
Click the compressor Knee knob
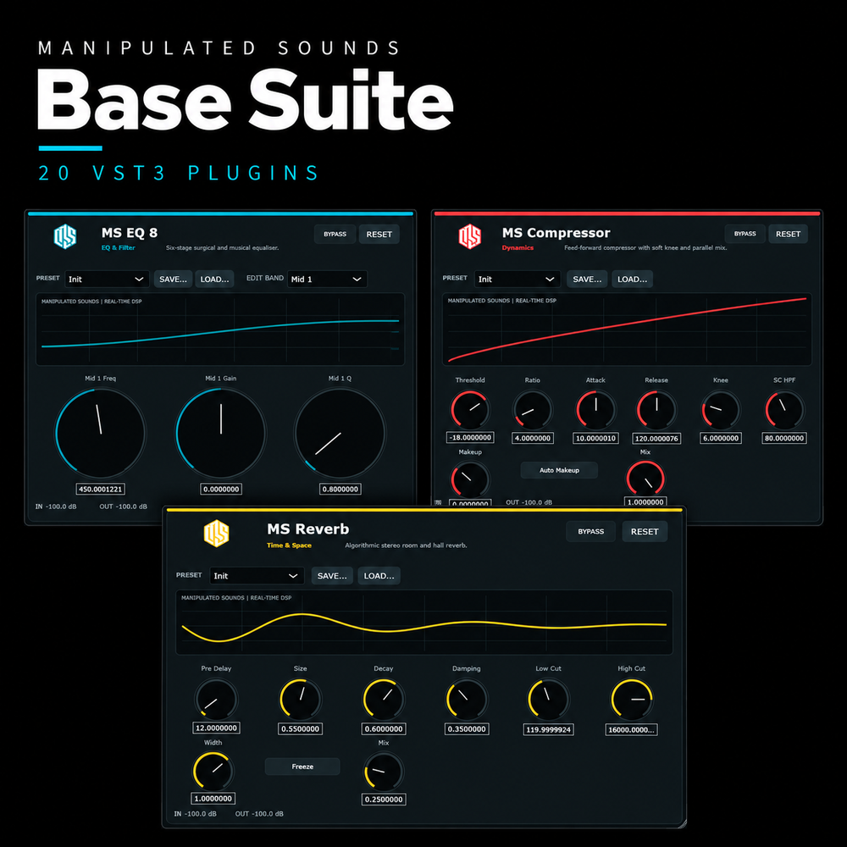(720, 411)
